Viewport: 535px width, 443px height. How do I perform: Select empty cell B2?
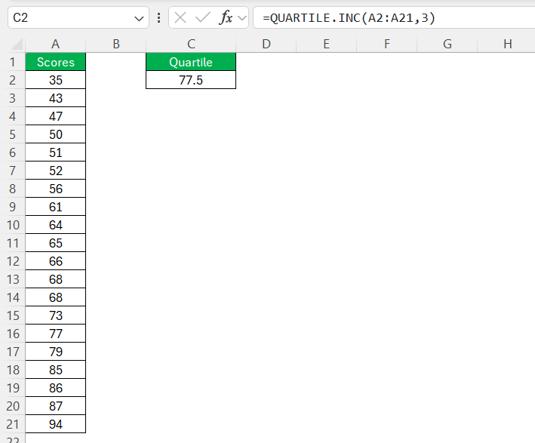[116, 80]
